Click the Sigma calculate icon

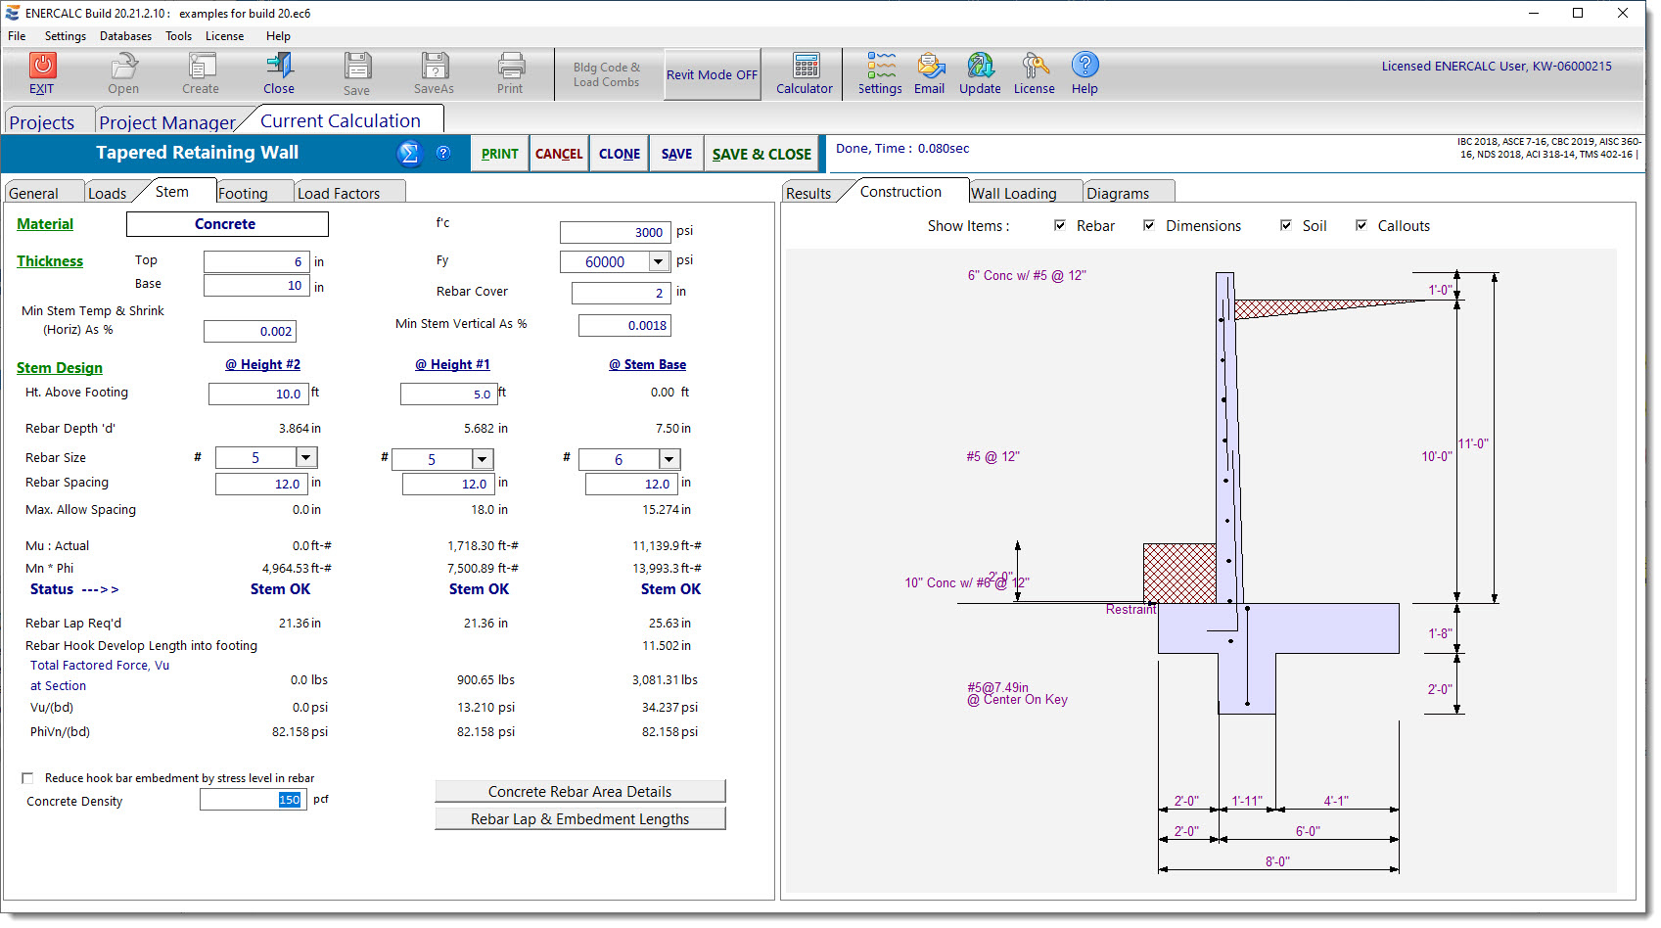tap(409, 154)
